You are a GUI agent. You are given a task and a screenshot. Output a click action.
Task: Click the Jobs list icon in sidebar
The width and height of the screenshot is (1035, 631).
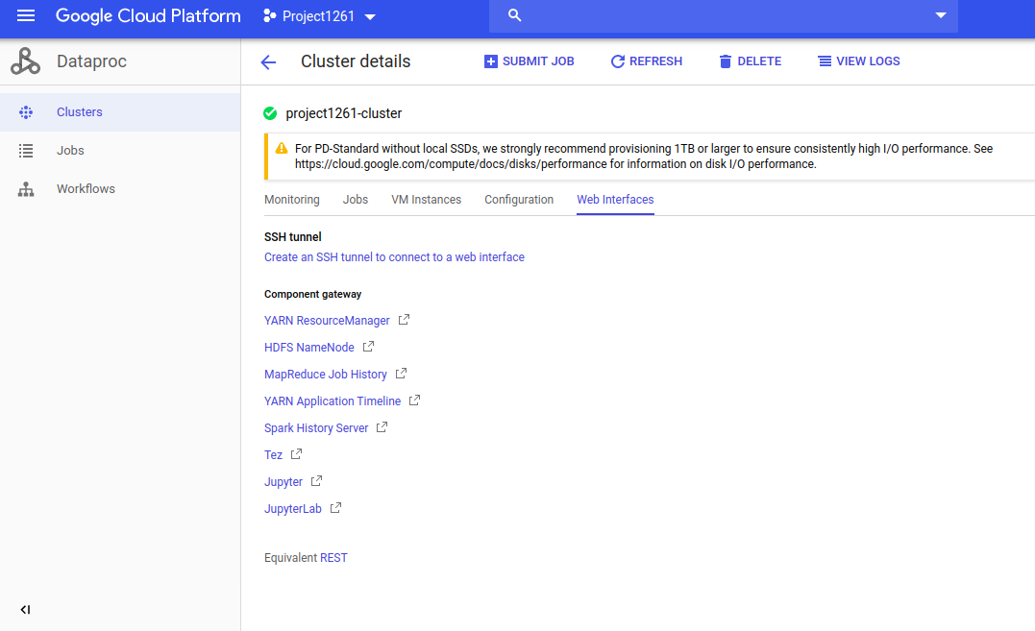[26, 151]
